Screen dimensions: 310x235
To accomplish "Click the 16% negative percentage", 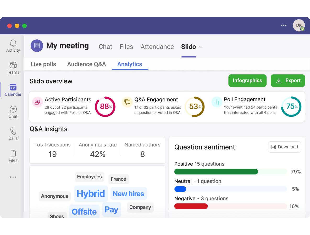I will (294, 206).
